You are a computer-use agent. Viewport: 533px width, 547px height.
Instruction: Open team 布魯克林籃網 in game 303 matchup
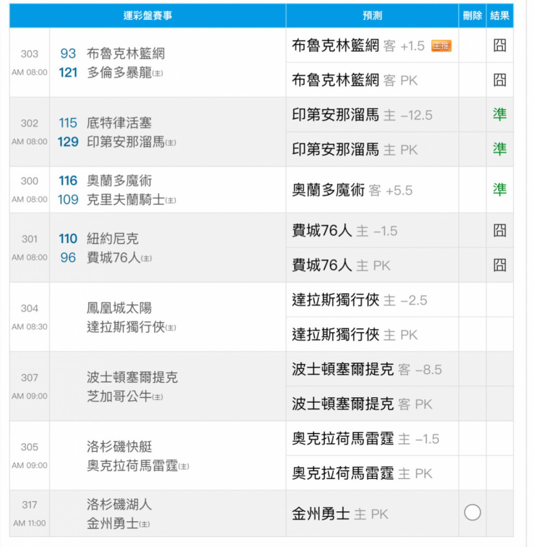[x=126, y=54]
